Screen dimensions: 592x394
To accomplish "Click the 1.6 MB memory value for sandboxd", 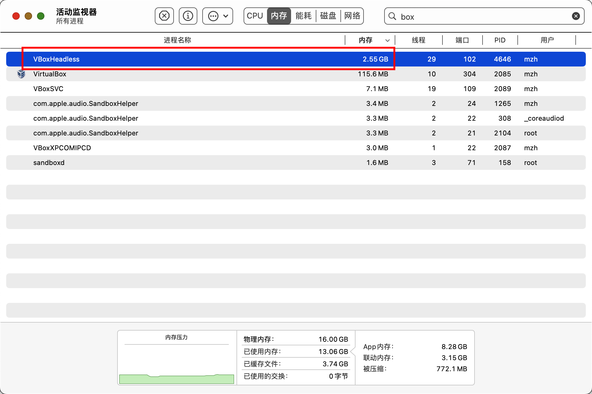I will 377,163.
